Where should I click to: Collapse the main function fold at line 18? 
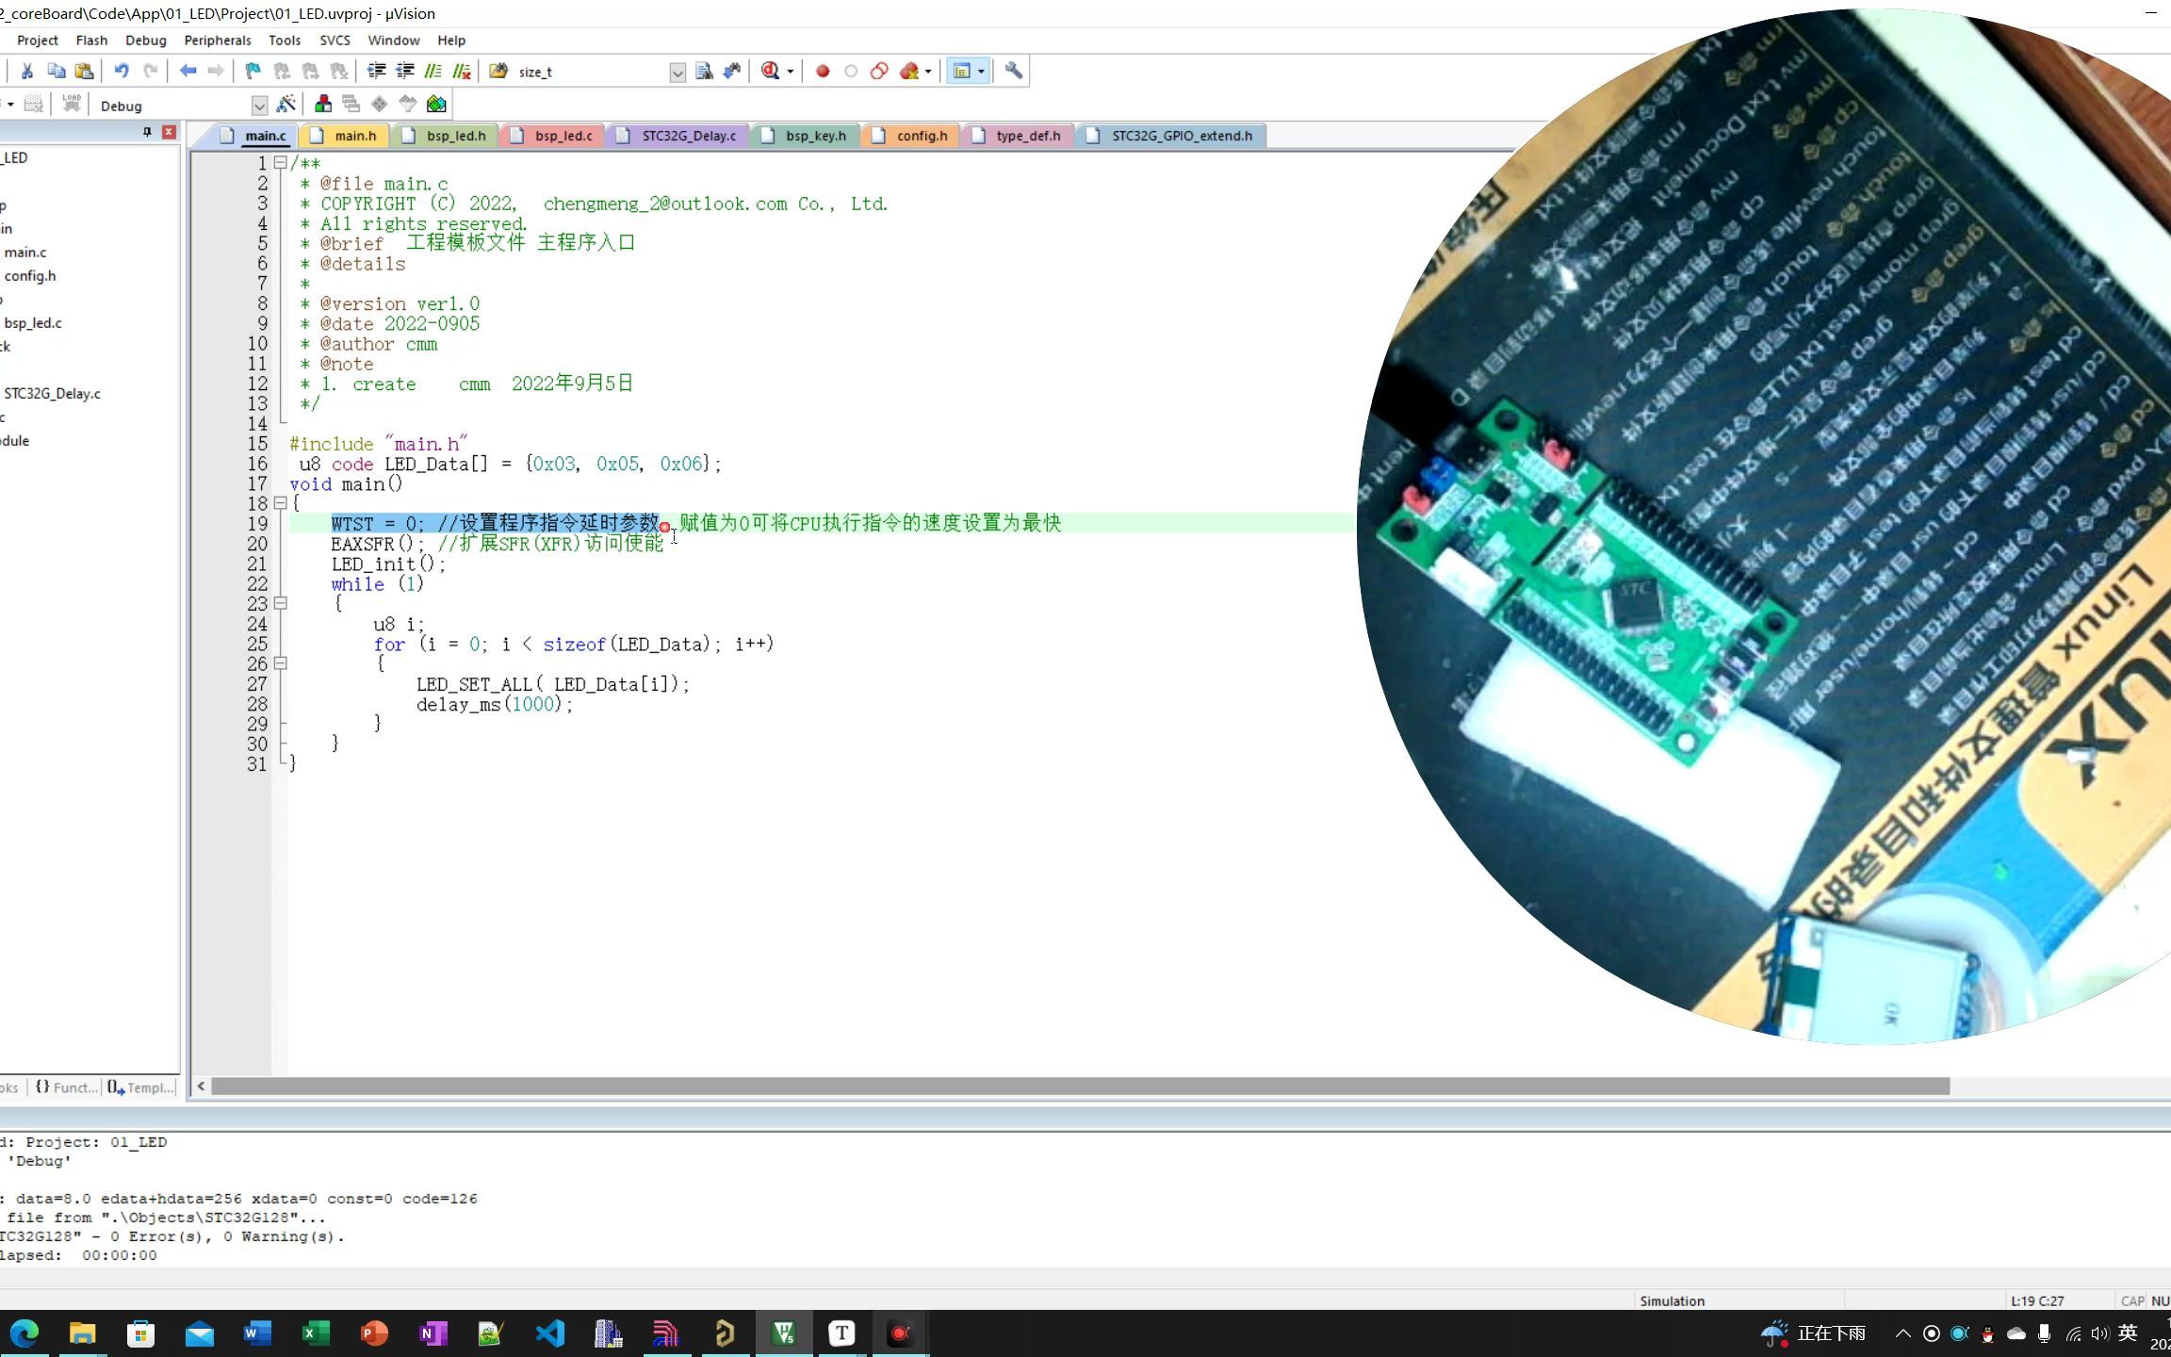[280, 504]
